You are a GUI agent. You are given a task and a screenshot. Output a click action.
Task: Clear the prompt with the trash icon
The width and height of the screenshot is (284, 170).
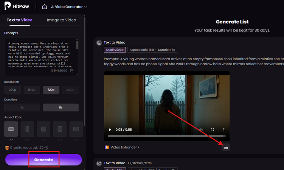pyautogui.click(x=72, y=70)
